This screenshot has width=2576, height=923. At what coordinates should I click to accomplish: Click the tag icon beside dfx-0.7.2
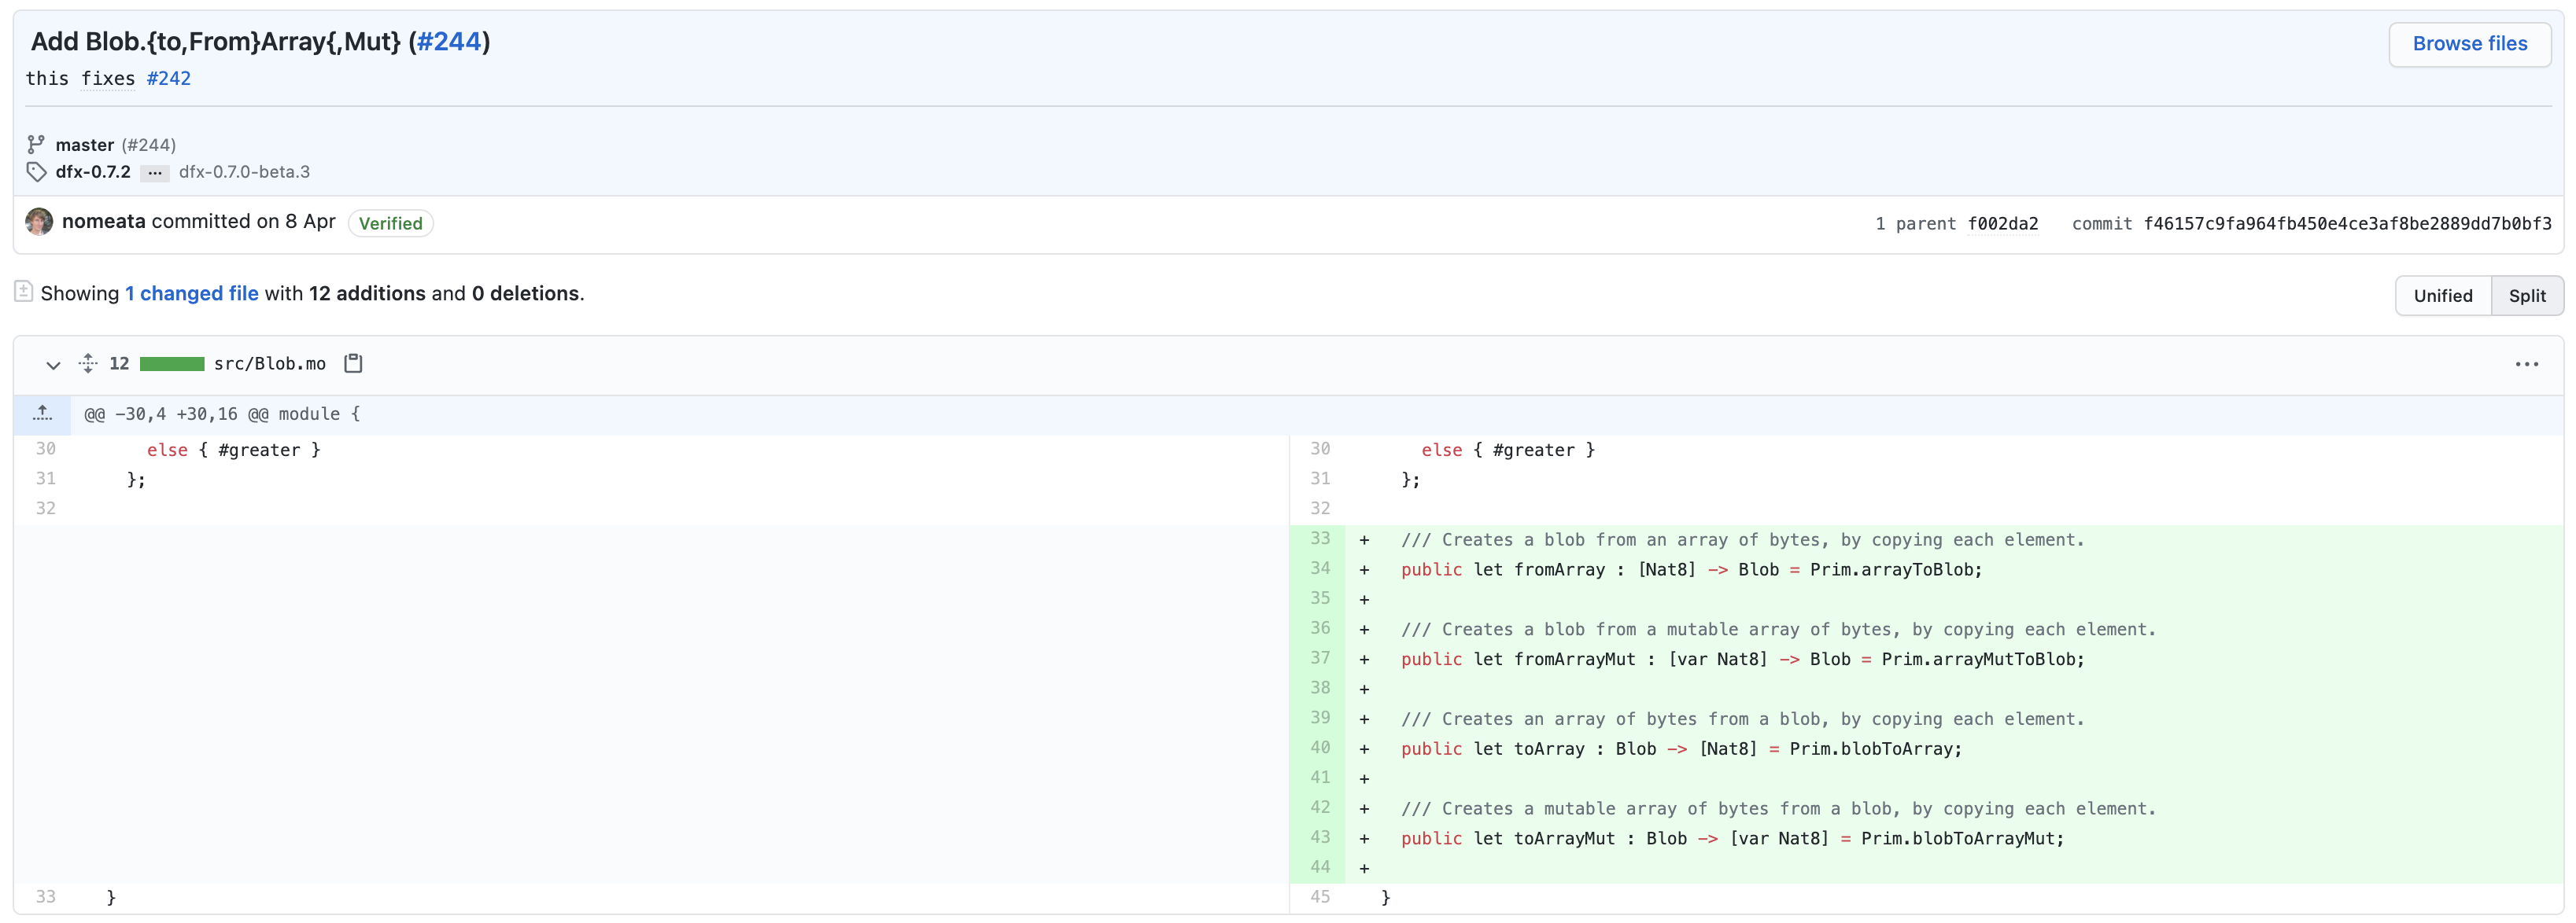point(36,172)
